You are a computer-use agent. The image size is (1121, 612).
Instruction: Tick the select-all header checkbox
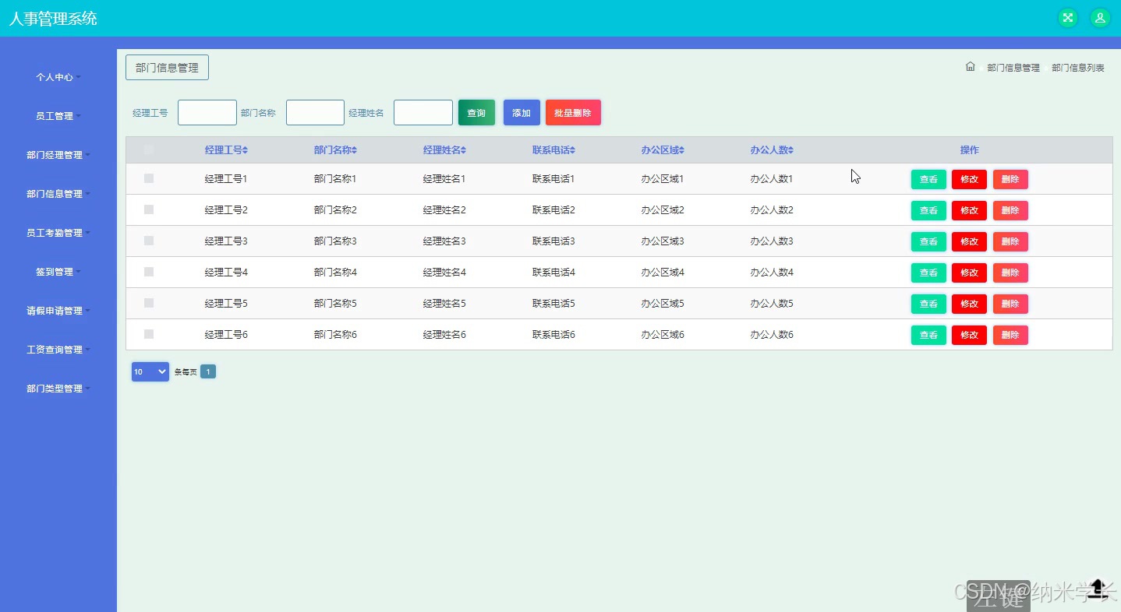click(x=149, y=149)
